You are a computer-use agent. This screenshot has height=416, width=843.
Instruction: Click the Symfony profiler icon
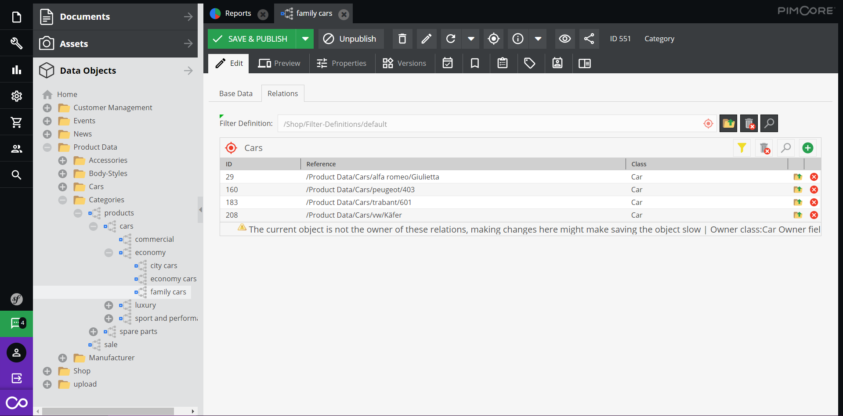[16, 299]
